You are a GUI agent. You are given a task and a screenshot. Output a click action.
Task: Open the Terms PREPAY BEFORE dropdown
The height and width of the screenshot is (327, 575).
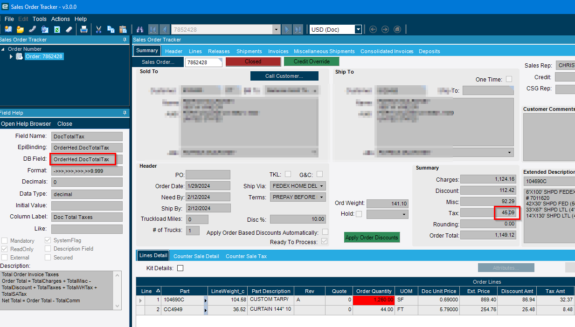coord(322,197)
